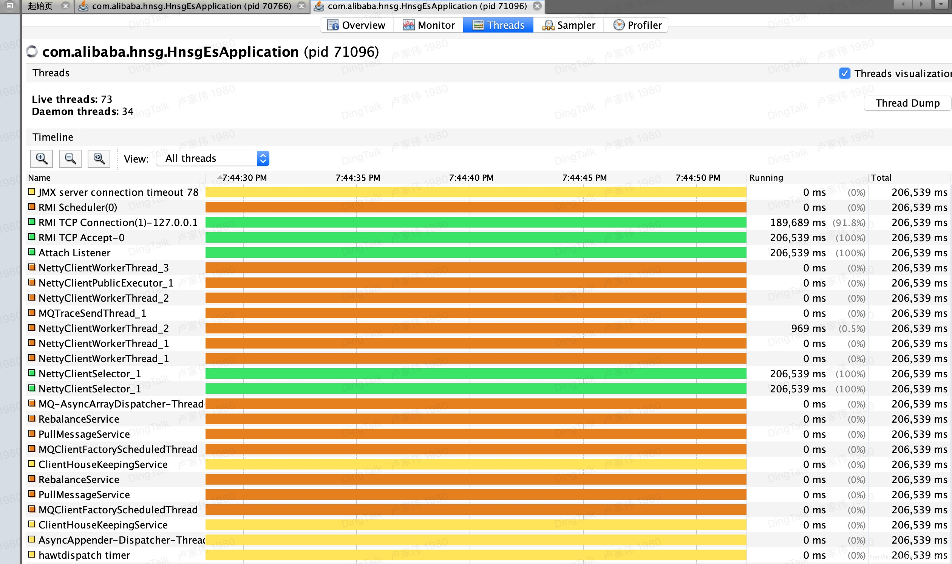This screenshot has width=952, height=564.
Task: Click the scale-to-fit zoom icon
Action: pyautogui.click(x=99, y=158)
